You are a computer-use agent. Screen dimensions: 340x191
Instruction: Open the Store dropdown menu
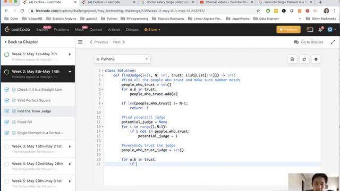click(152, 30)
